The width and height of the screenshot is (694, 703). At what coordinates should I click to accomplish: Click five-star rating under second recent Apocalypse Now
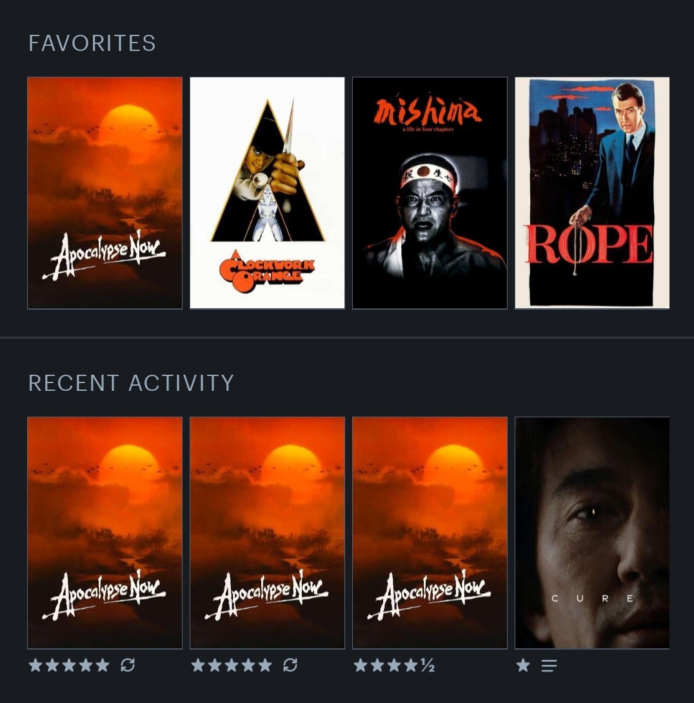pyautogui.click(x=232, y=665)
